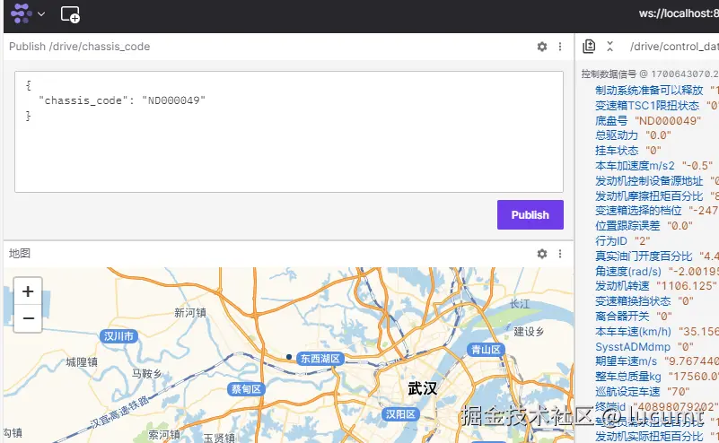
Task: Select the 底盘号 "ND000049" row
Action: [648, 121]
